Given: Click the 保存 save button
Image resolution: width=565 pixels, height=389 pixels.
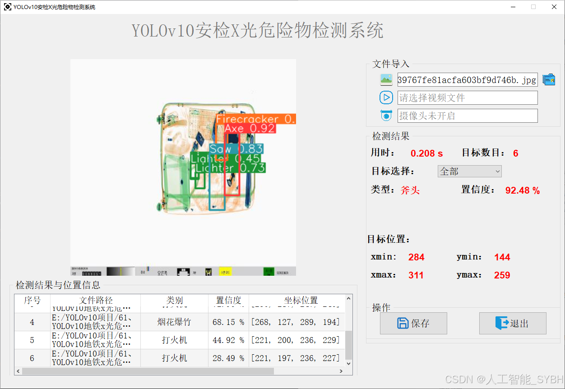Looking at the screenshot, I should point(413,323).
